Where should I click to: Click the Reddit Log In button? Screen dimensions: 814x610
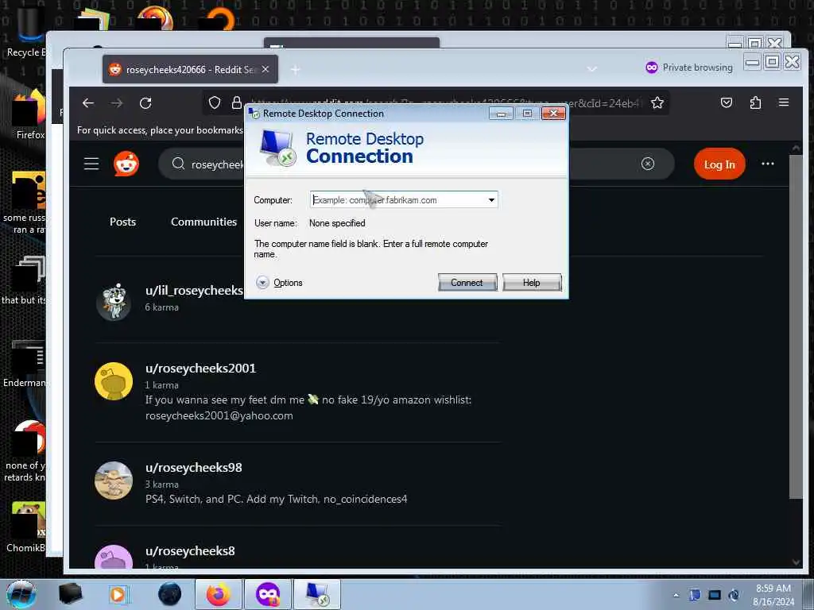click(719, 164)
